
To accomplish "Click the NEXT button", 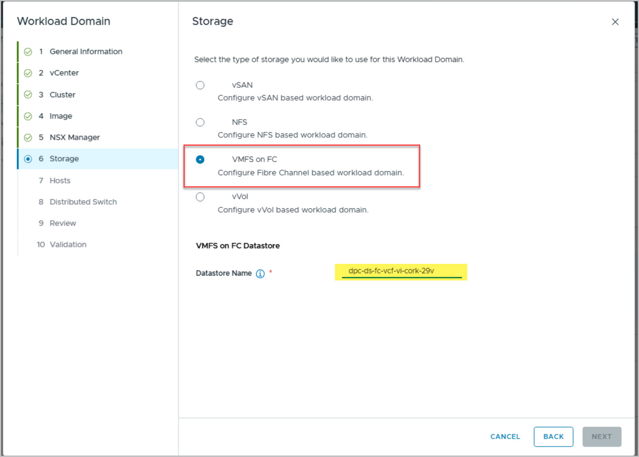I will (x=602, y=437).
